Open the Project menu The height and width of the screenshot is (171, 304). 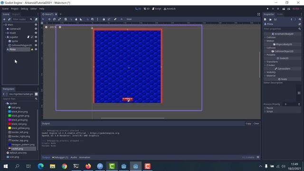click(15, 9)
